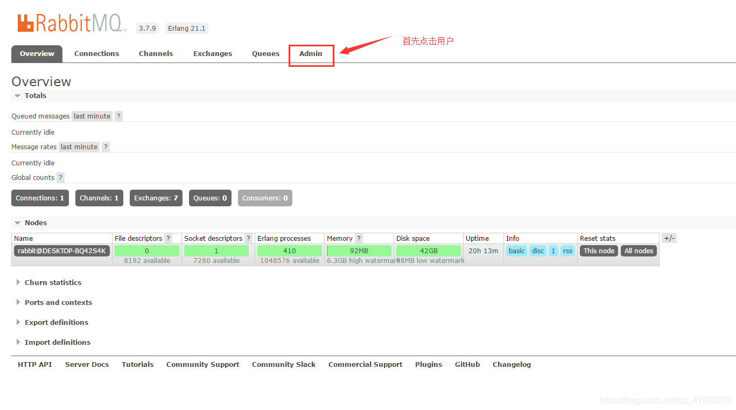The height and width of the screenshot is (410, 736).
Task: Reset stats for This node
Action: click(599, 251)
